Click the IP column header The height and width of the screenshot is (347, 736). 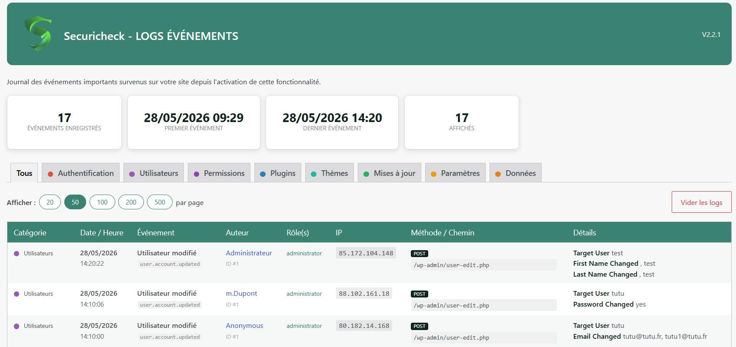(x=339, y=233)
